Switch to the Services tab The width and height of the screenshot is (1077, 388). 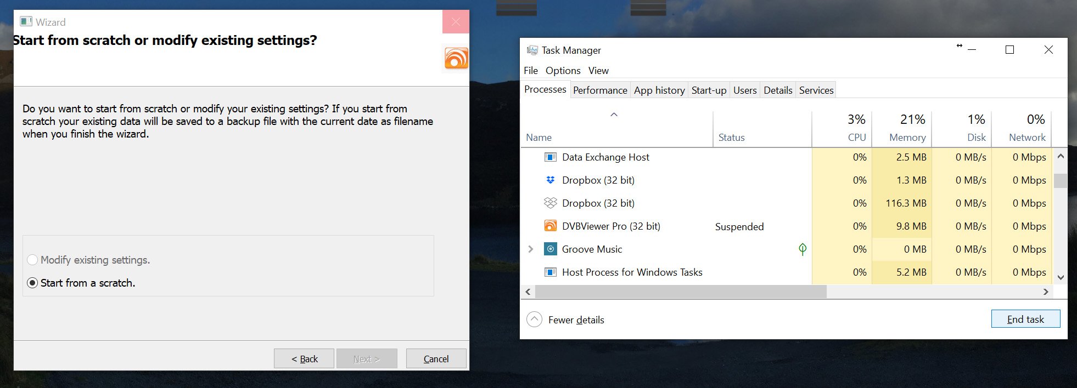click(816, 90)
